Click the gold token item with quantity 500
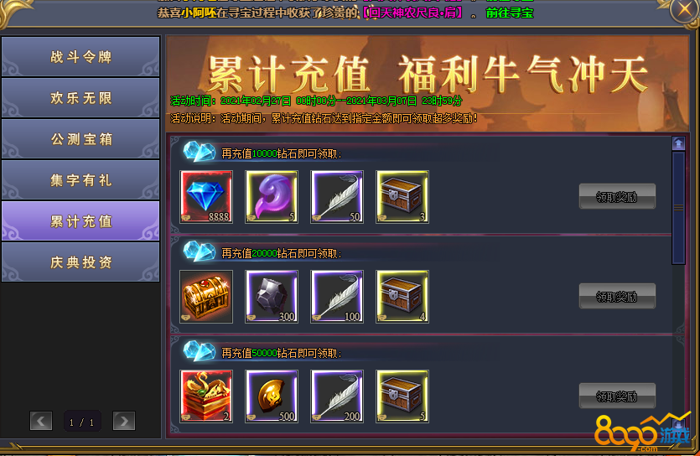The image size is (700, 456). click(272, 396)
